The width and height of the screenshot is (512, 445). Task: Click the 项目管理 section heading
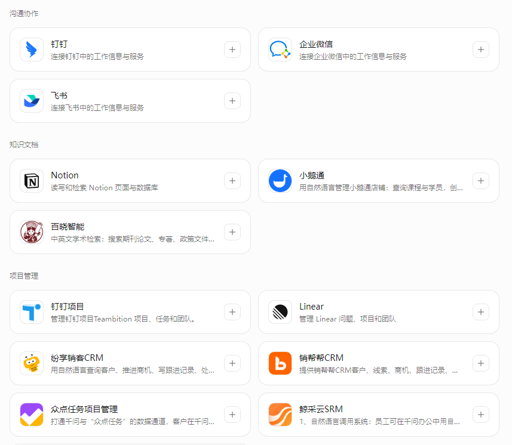(24, 276)
